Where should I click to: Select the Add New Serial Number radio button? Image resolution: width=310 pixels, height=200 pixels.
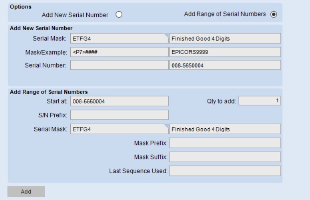(x=119, y=14)
